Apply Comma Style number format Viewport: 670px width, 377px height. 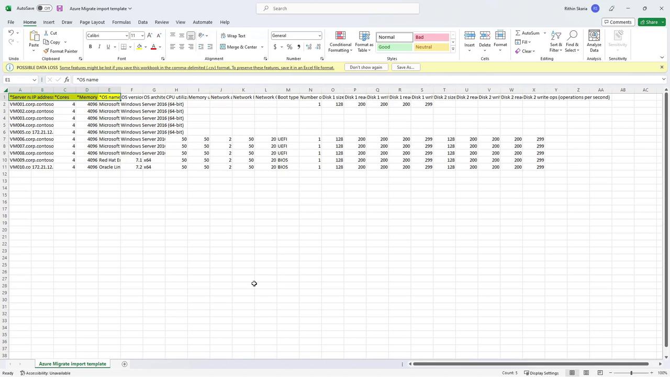pyautogui.click(x=299, y=47)
